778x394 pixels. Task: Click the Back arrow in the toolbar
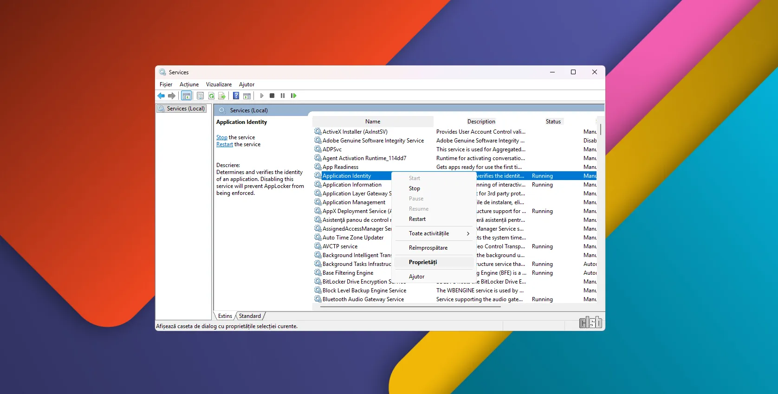click(161, 96)
